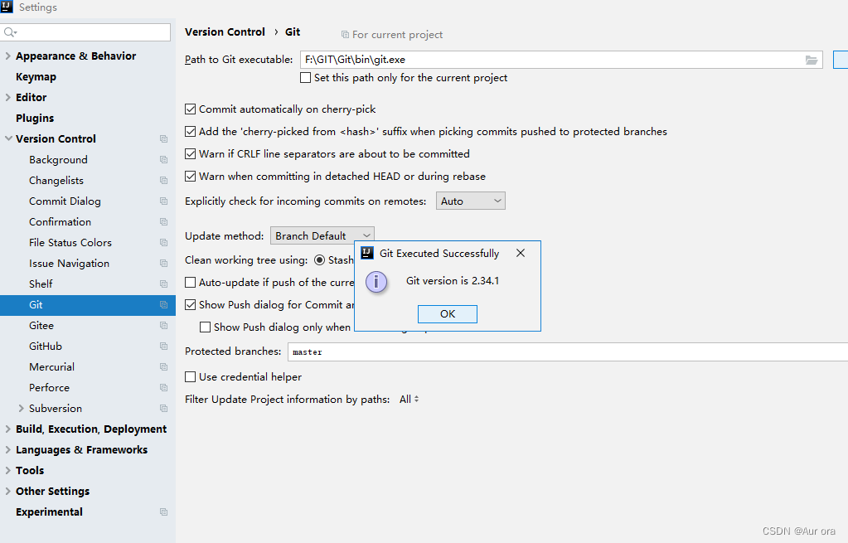Select the Perforce tree row
This screenshot has height=543, width=848.
(88, 388)
